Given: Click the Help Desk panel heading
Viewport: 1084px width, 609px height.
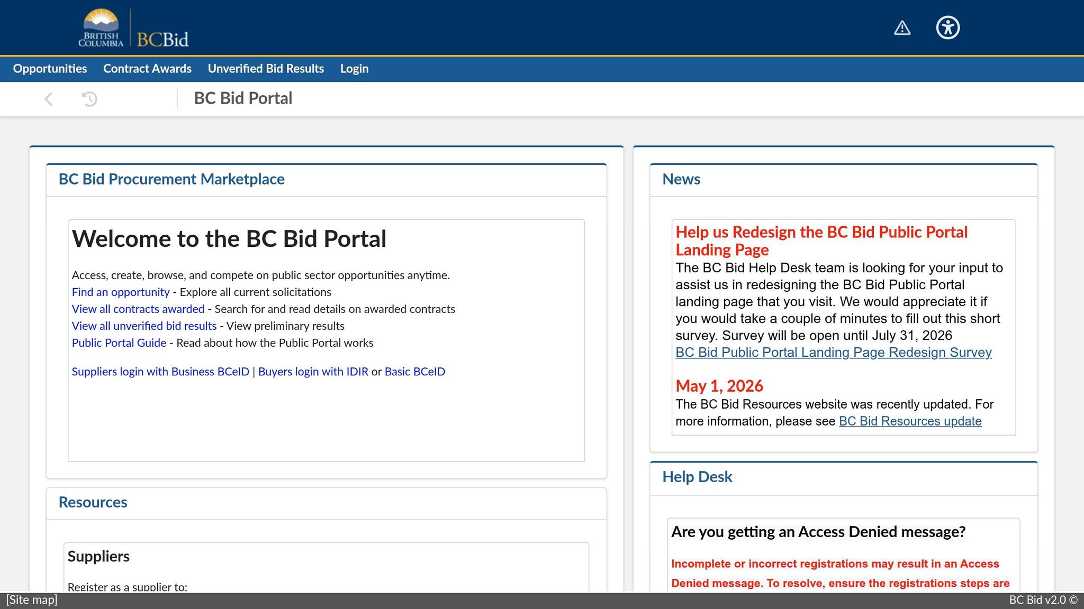Looking at the screenshot, I should 697,477.
